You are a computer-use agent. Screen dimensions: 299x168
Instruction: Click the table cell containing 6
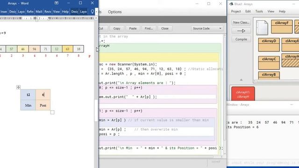43,95
